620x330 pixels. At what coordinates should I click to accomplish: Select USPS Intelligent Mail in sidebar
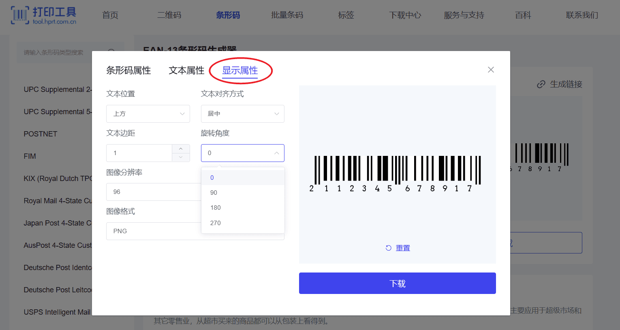click(x=57, y=312)
